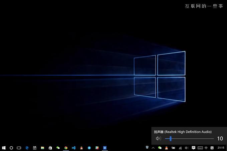Image resolution: width=227 pixels, height=151 pixels.
Task: Switch the 中 input method indicator
Action: coord(206,148)
